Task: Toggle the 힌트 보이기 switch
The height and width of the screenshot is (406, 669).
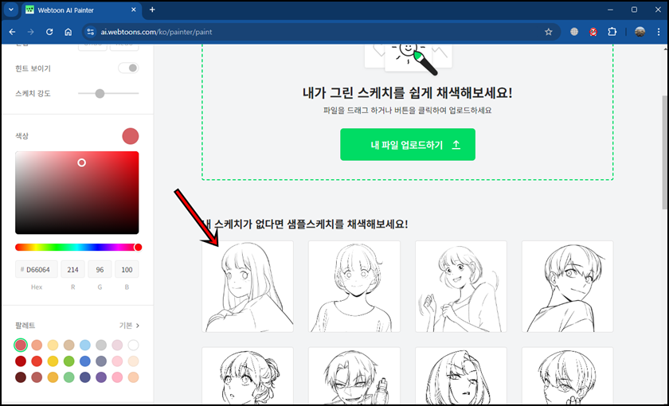Action: coord(128,68)
